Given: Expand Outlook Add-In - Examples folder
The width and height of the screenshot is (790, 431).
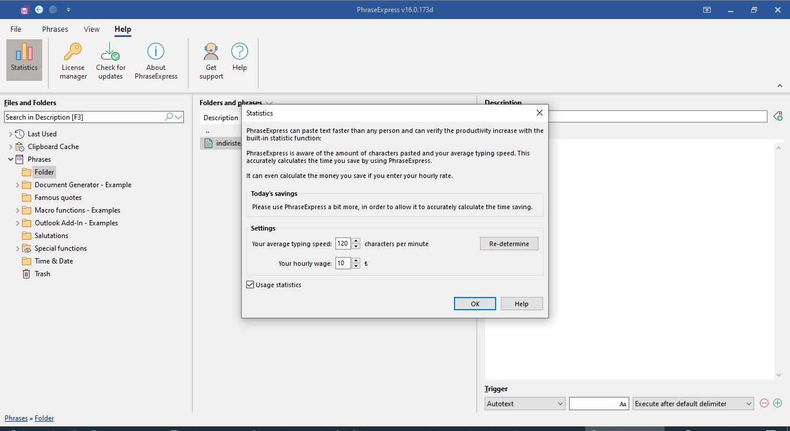Looking at the screenshot, I should tap(17, 223).
